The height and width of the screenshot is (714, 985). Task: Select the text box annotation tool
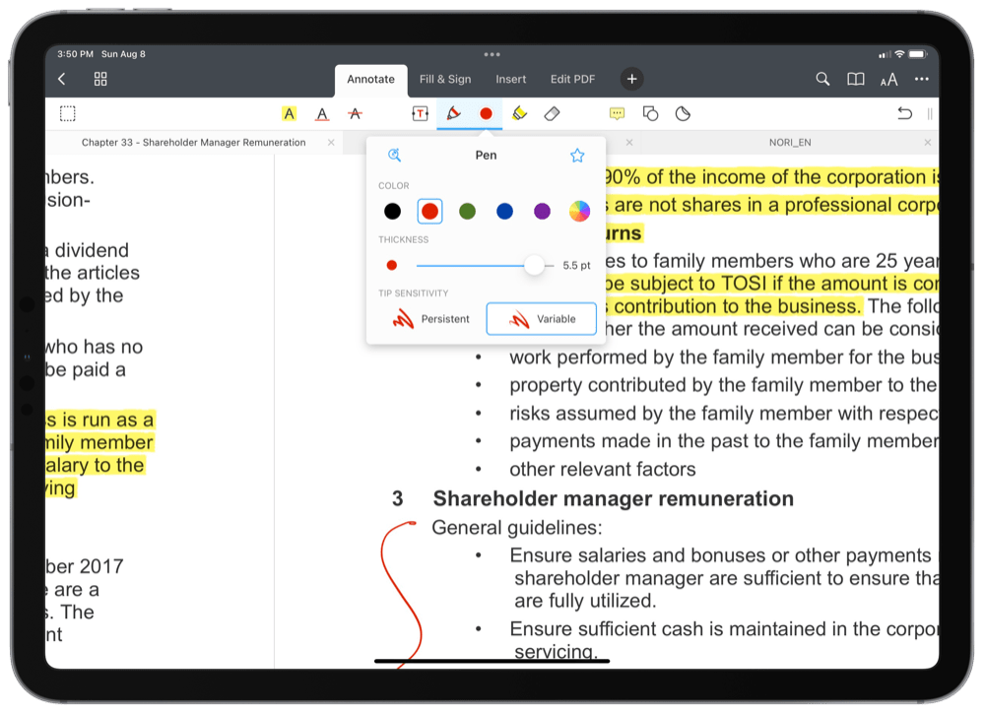click(x=418, y=113)
